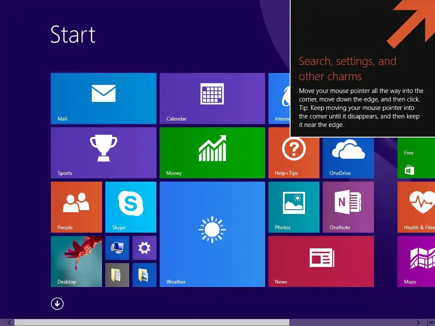Image resolution: width=435 pixels, height=326 pixels.
Task: Click the horizontal scrollbar thumb
Action: [152, 323]
